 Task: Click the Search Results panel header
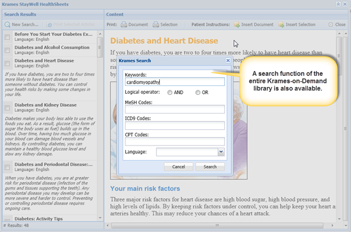(53, 14)
